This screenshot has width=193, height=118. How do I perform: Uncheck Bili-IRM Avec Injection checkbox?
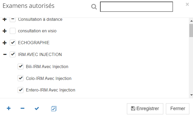point(21,66)
